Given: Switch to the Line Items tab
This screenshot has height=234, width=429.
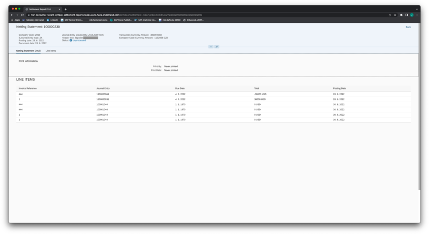Looking at the screenshot, I should [x=51, y=50].
